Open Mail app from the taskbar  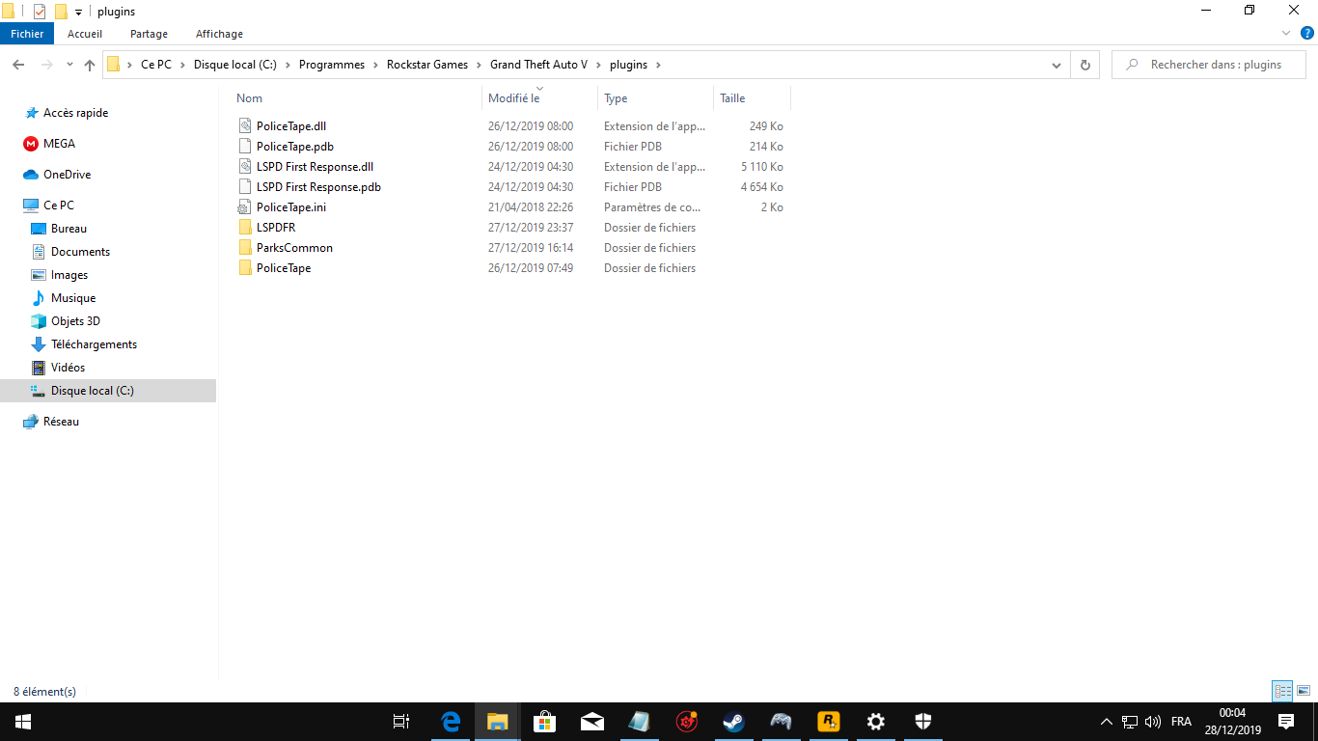(x=592, y=722)
